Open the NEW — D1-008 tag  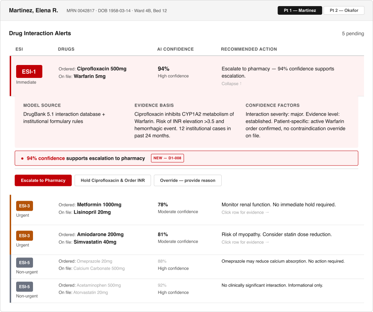pyautogui.click(x=167, y=158)
